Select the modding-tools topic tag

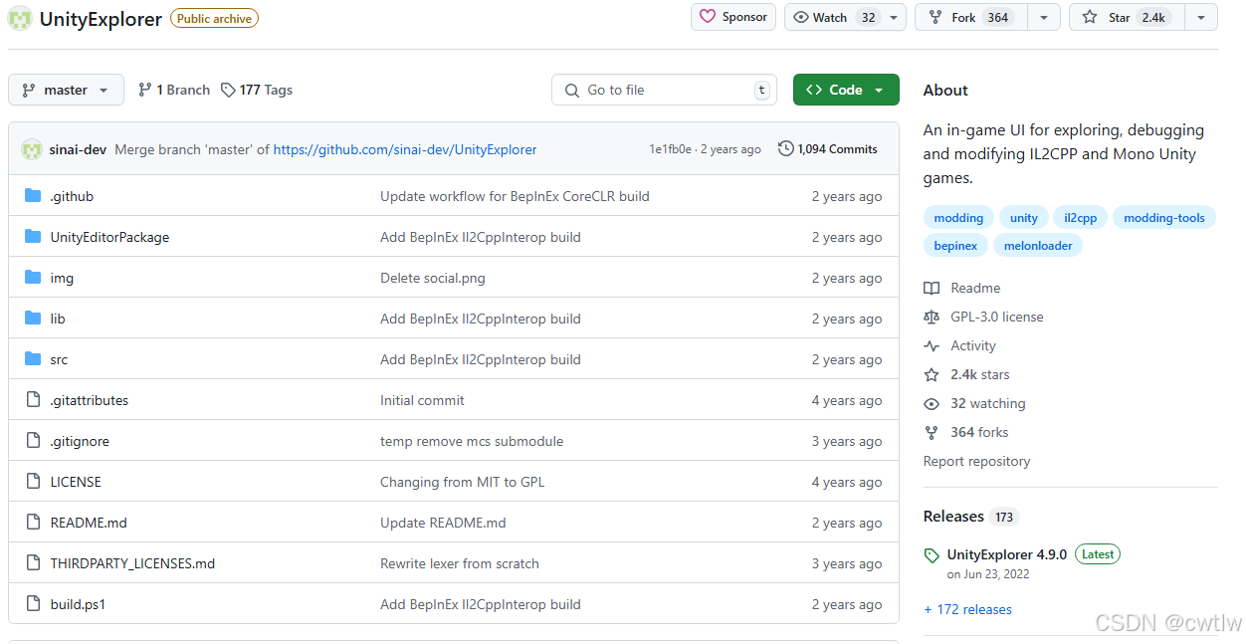1163,218
